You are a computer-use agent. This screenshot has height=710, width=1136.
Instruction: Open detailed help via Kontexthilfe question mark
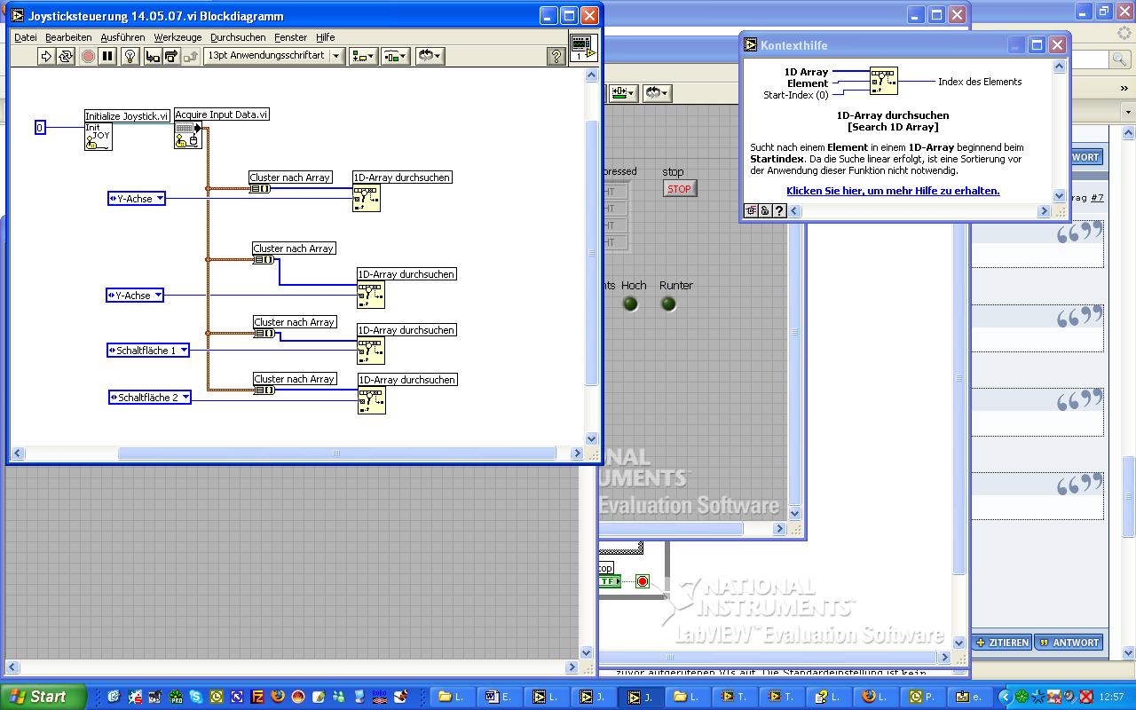click(x=778, y=211)
